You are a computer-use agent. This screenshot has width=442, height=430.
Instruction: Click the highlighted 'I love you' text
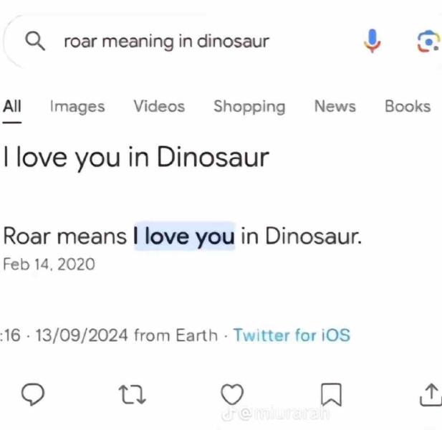(x=185, y=236)
